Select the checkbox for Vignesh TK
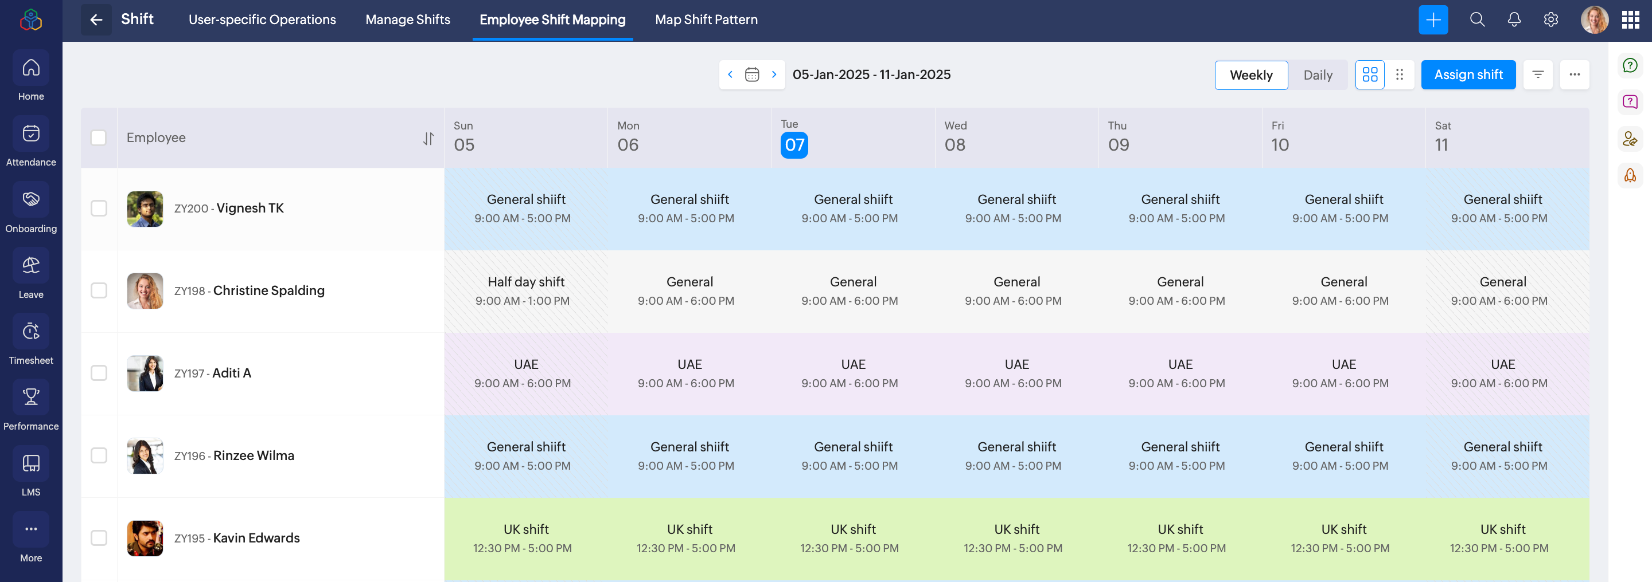The width and height of the screenshot is (1652, 582). point(99,208)
